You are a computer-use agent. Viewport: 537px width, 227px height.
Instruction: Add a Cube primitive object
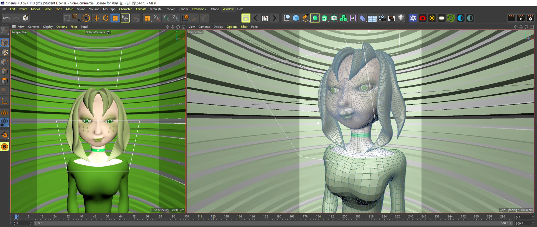[296, 18]
